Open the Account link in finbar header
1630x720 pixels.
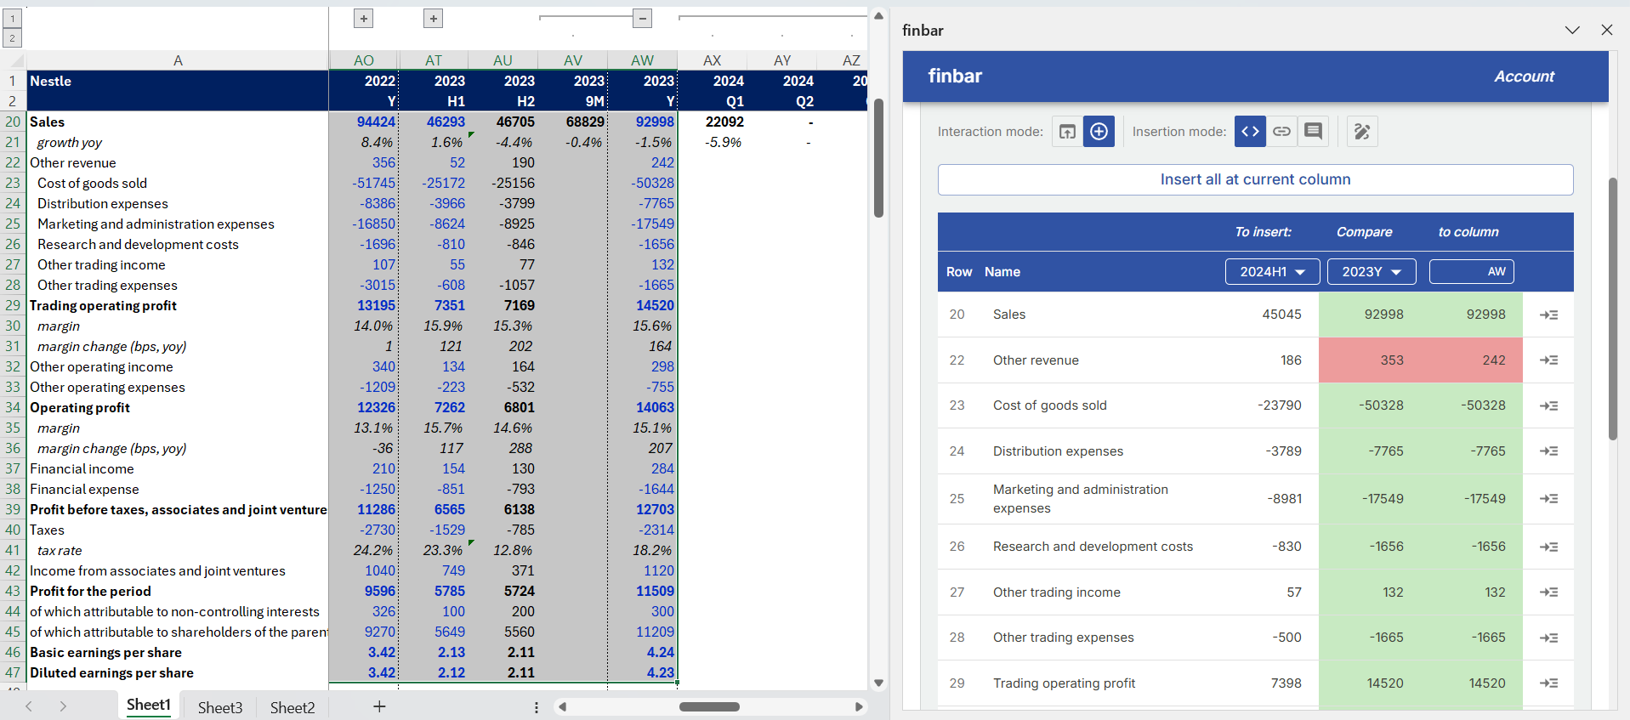point(1524,77)
